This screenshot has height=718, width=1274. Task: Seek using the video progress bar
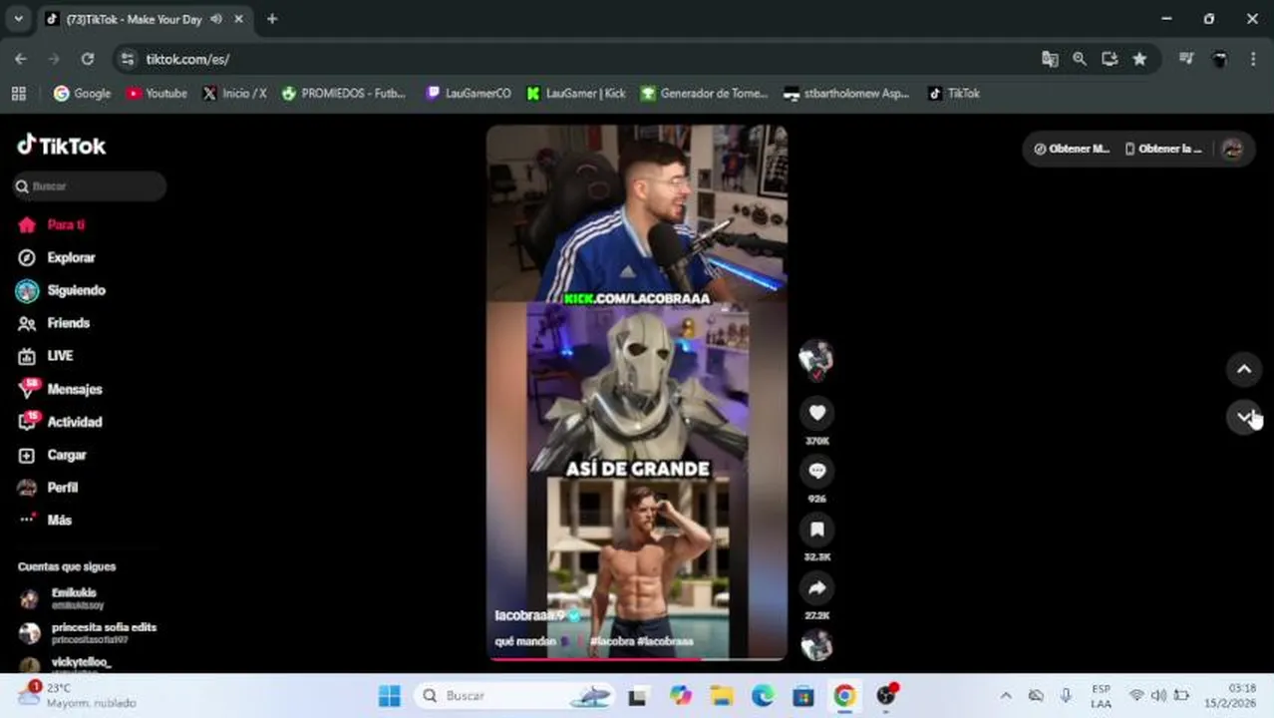point(637,657)
